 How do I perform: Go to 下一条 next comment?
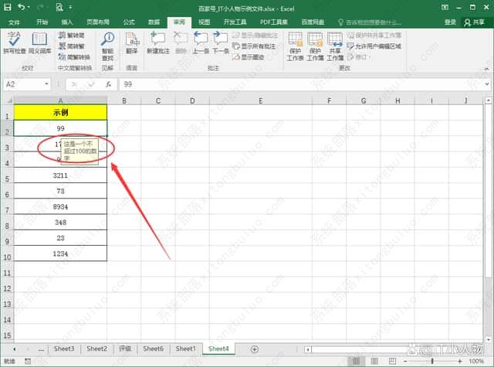point(221,43)
